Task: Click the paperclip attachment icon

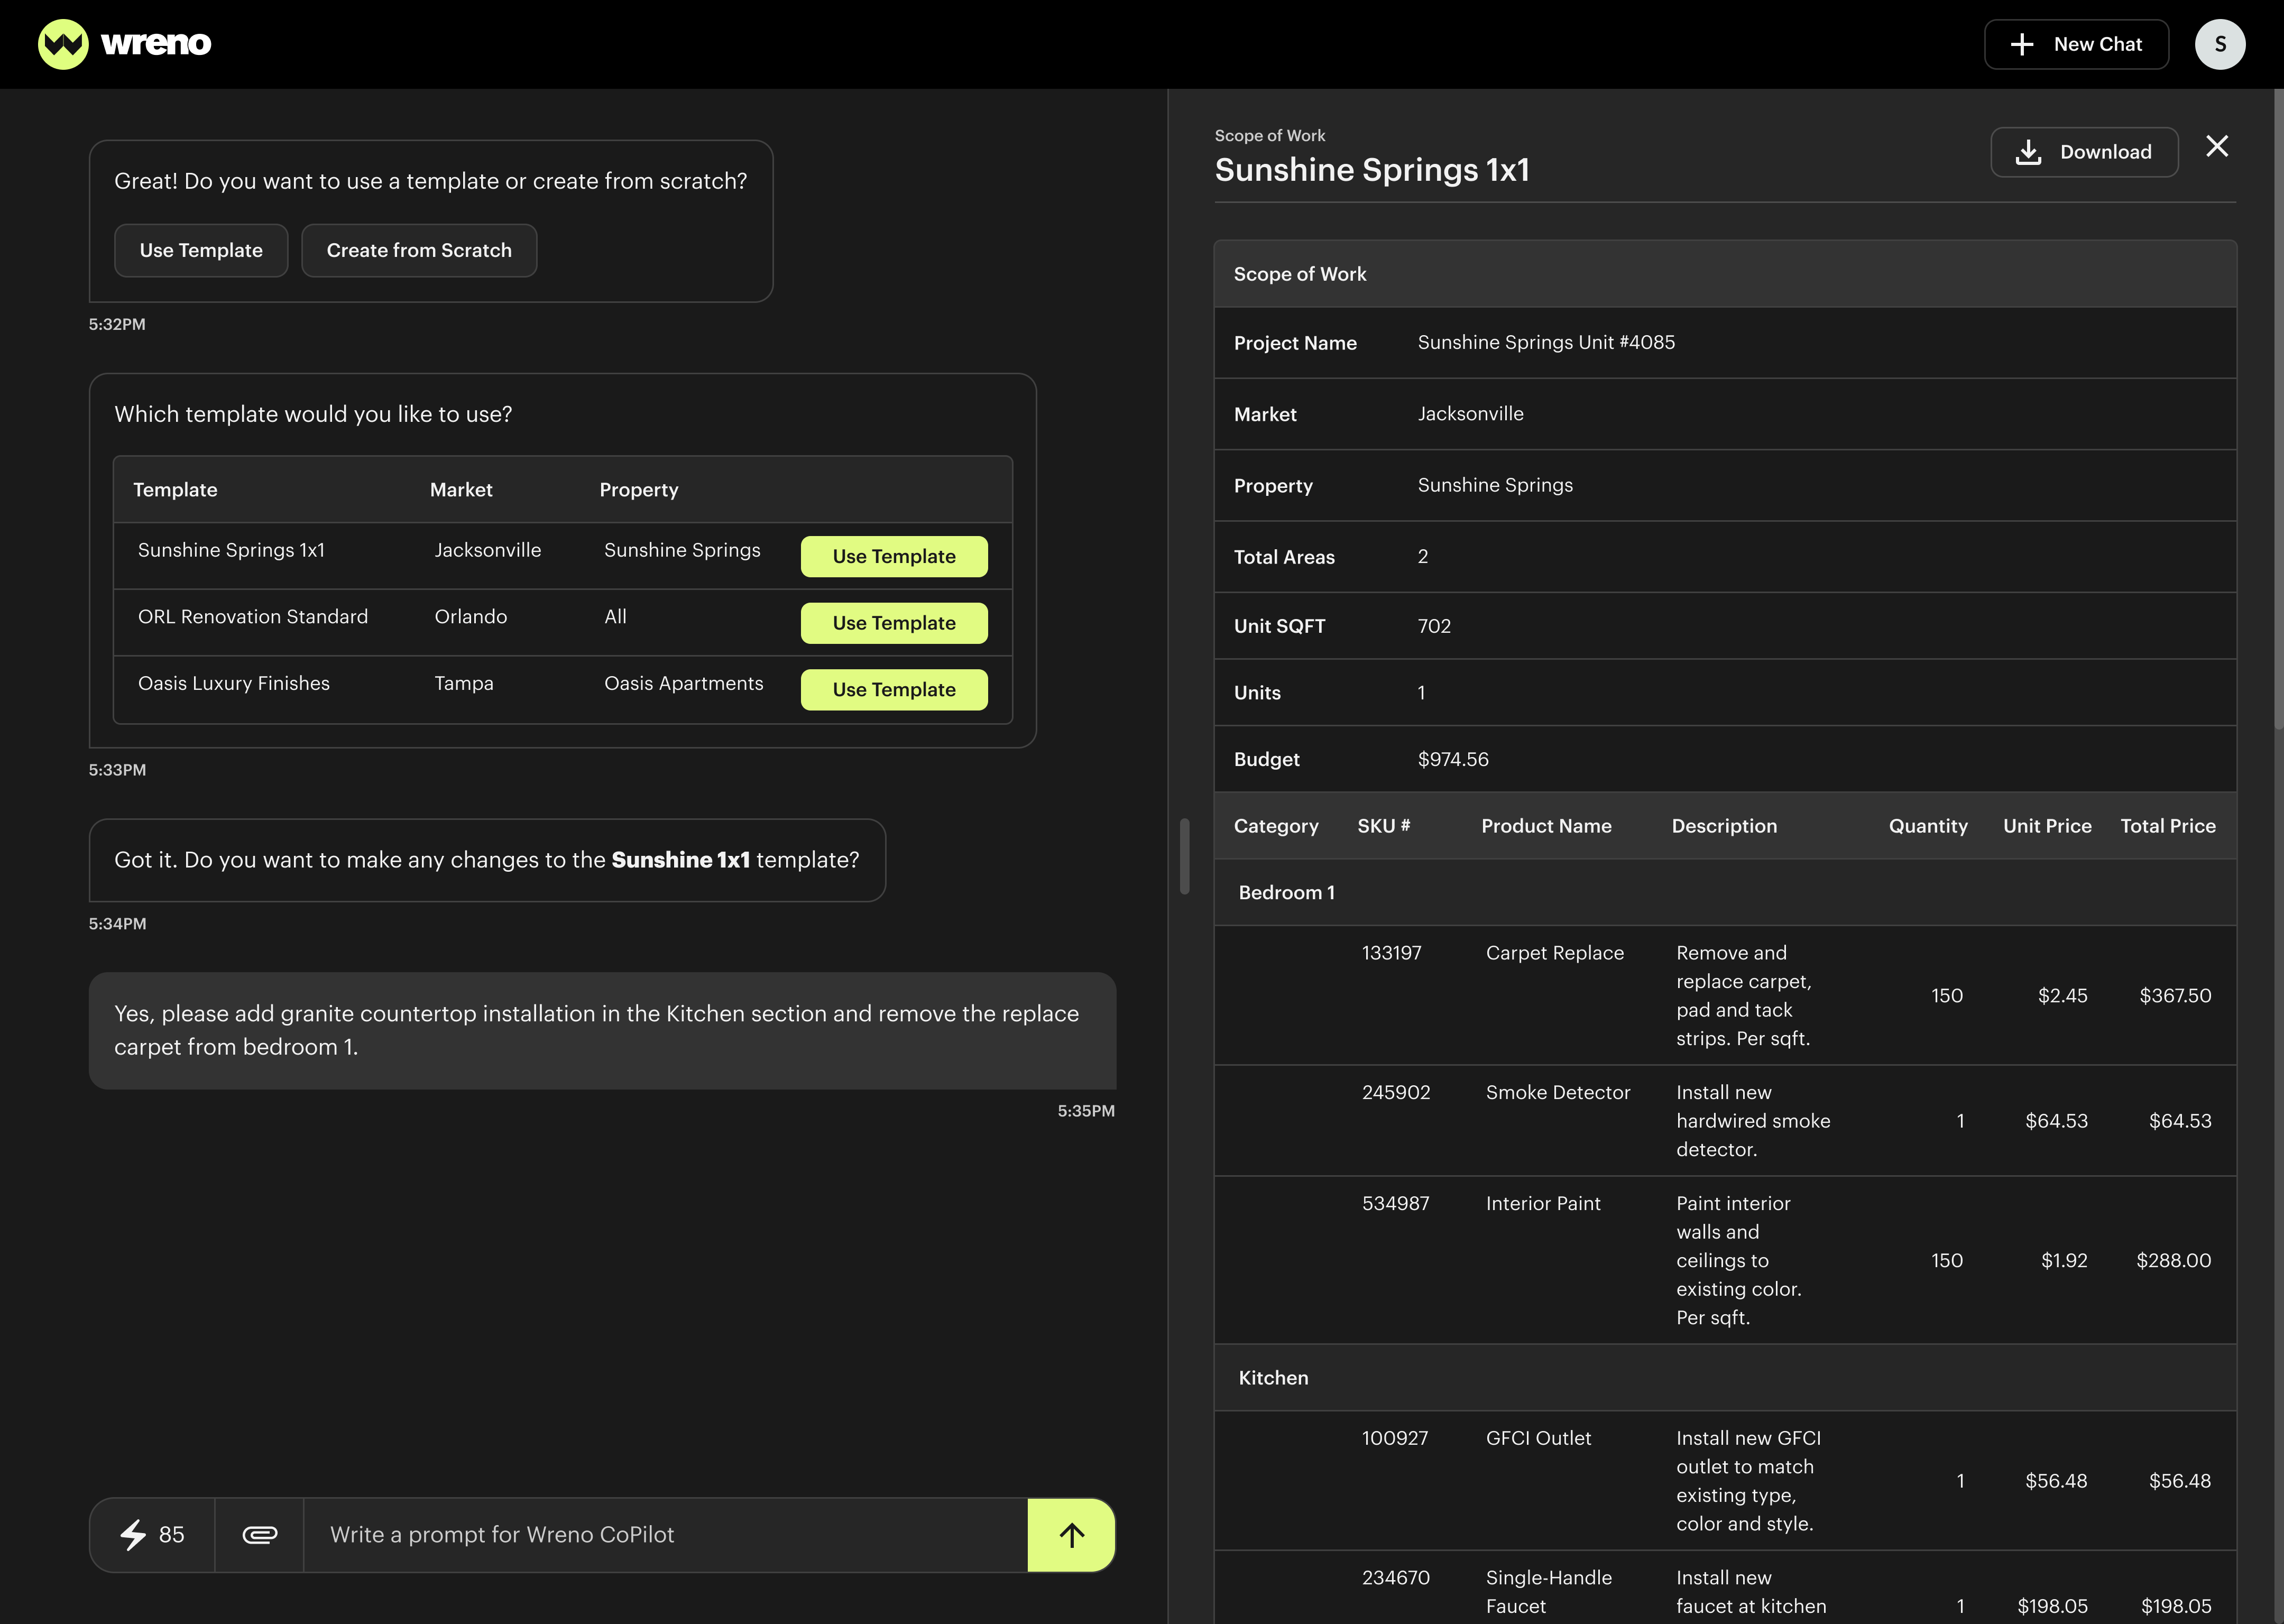Action: coord(259,1534)
